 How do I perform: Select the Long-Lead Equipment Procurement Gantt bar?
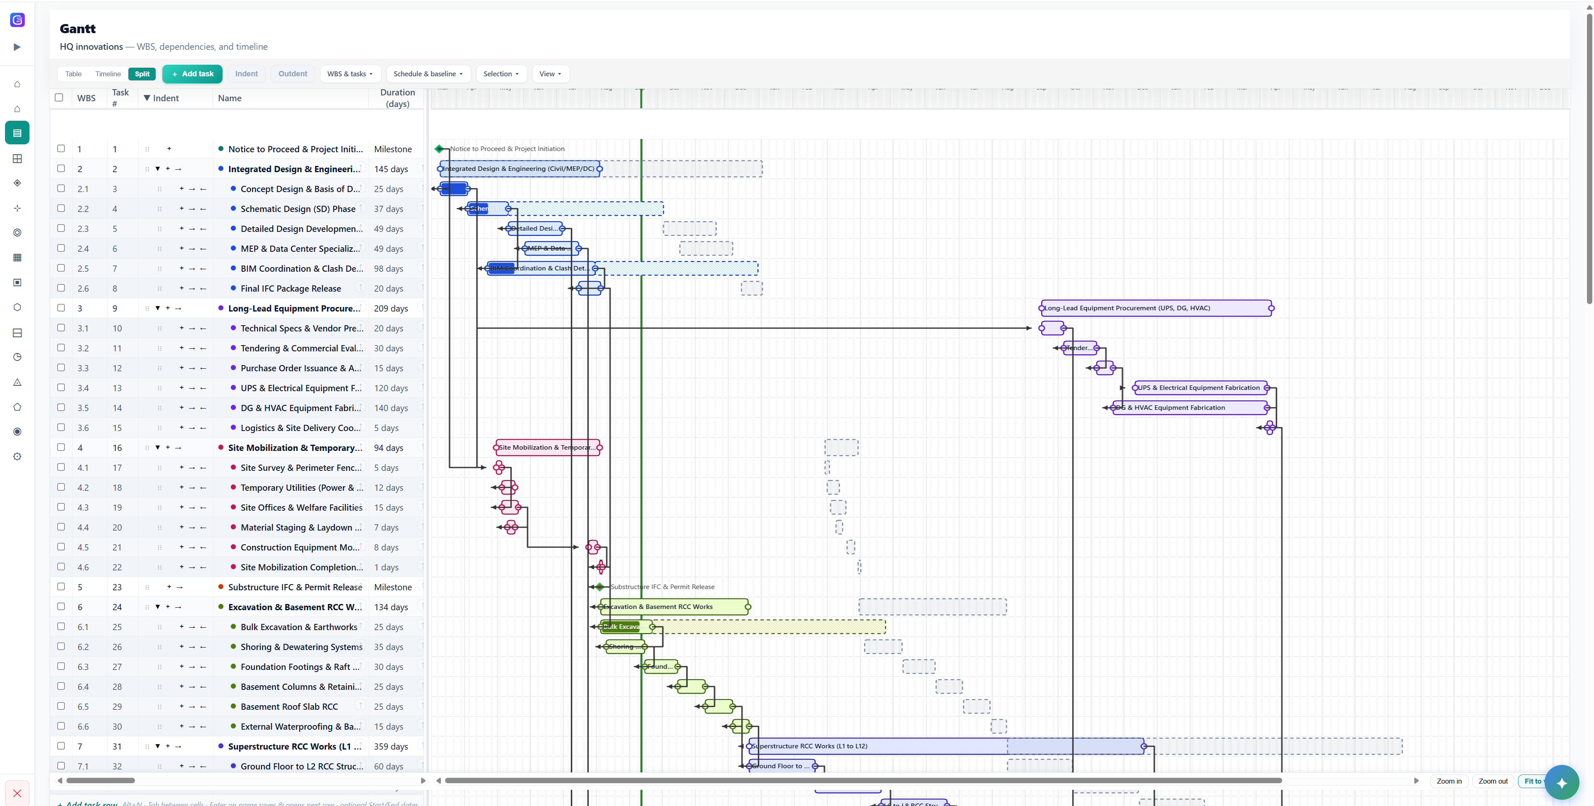pyautogui.click(x=1156, y=309)
